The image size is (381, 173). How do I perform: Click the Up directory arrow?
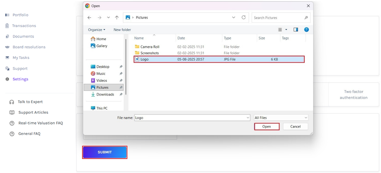(x=117, y=18)
